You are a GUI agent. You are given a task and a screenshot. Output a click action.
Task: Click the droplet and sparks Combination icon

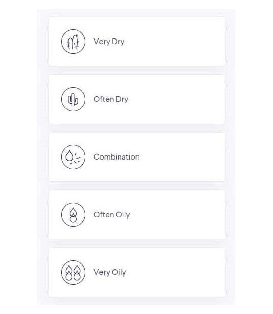(x=73, y=157)
